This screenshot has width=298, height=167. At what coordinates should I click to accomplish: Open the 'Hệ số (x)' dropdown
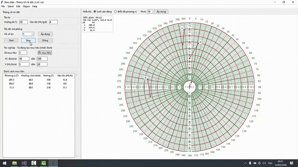pyautogui.click(x=28, y=34)
